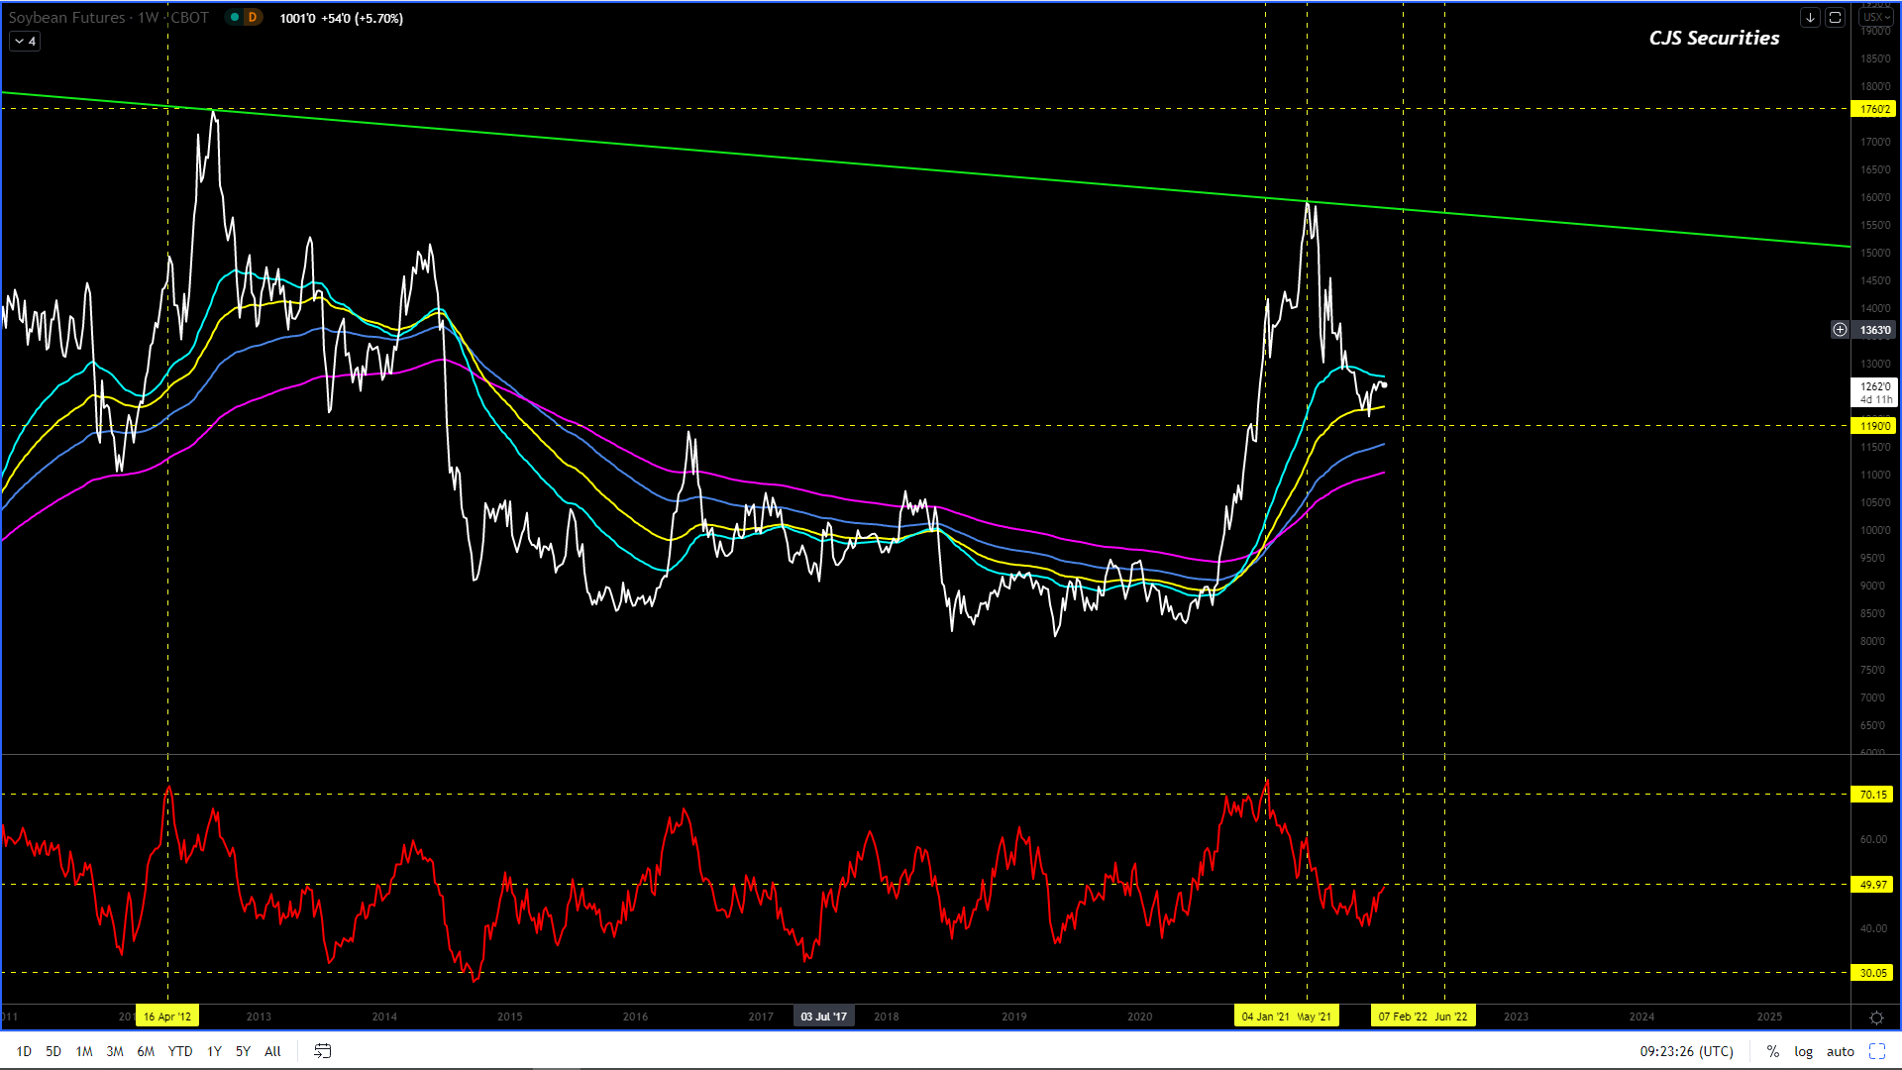Toggle auto scale mode

1840,1051
